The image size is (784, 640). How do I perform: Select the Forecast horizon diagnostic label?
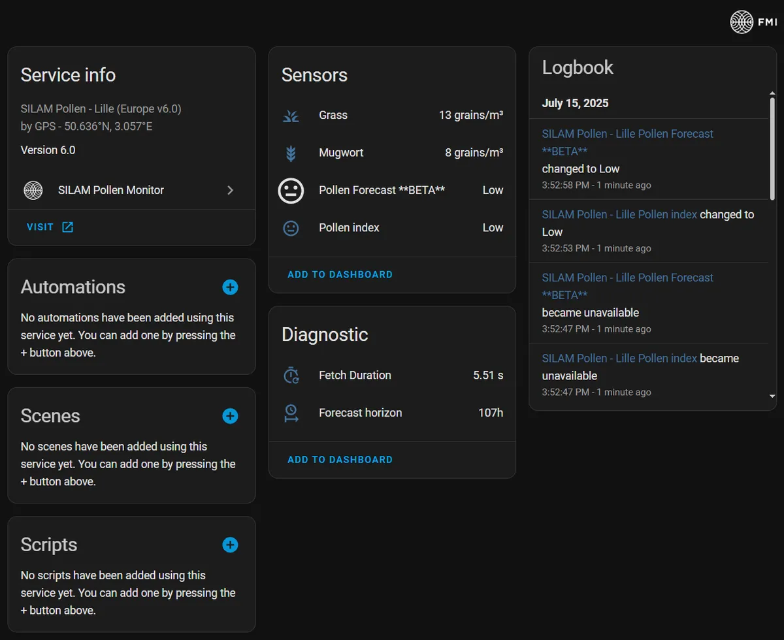pos(361,413)
